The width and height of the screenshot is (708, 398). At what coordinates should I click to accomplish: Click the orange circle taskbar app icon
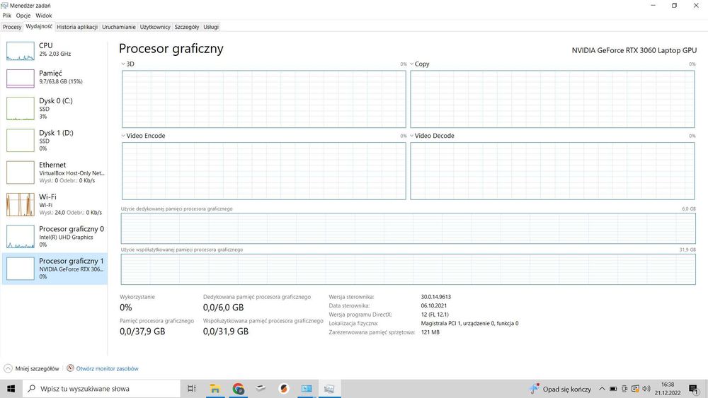tap(284, 389)
